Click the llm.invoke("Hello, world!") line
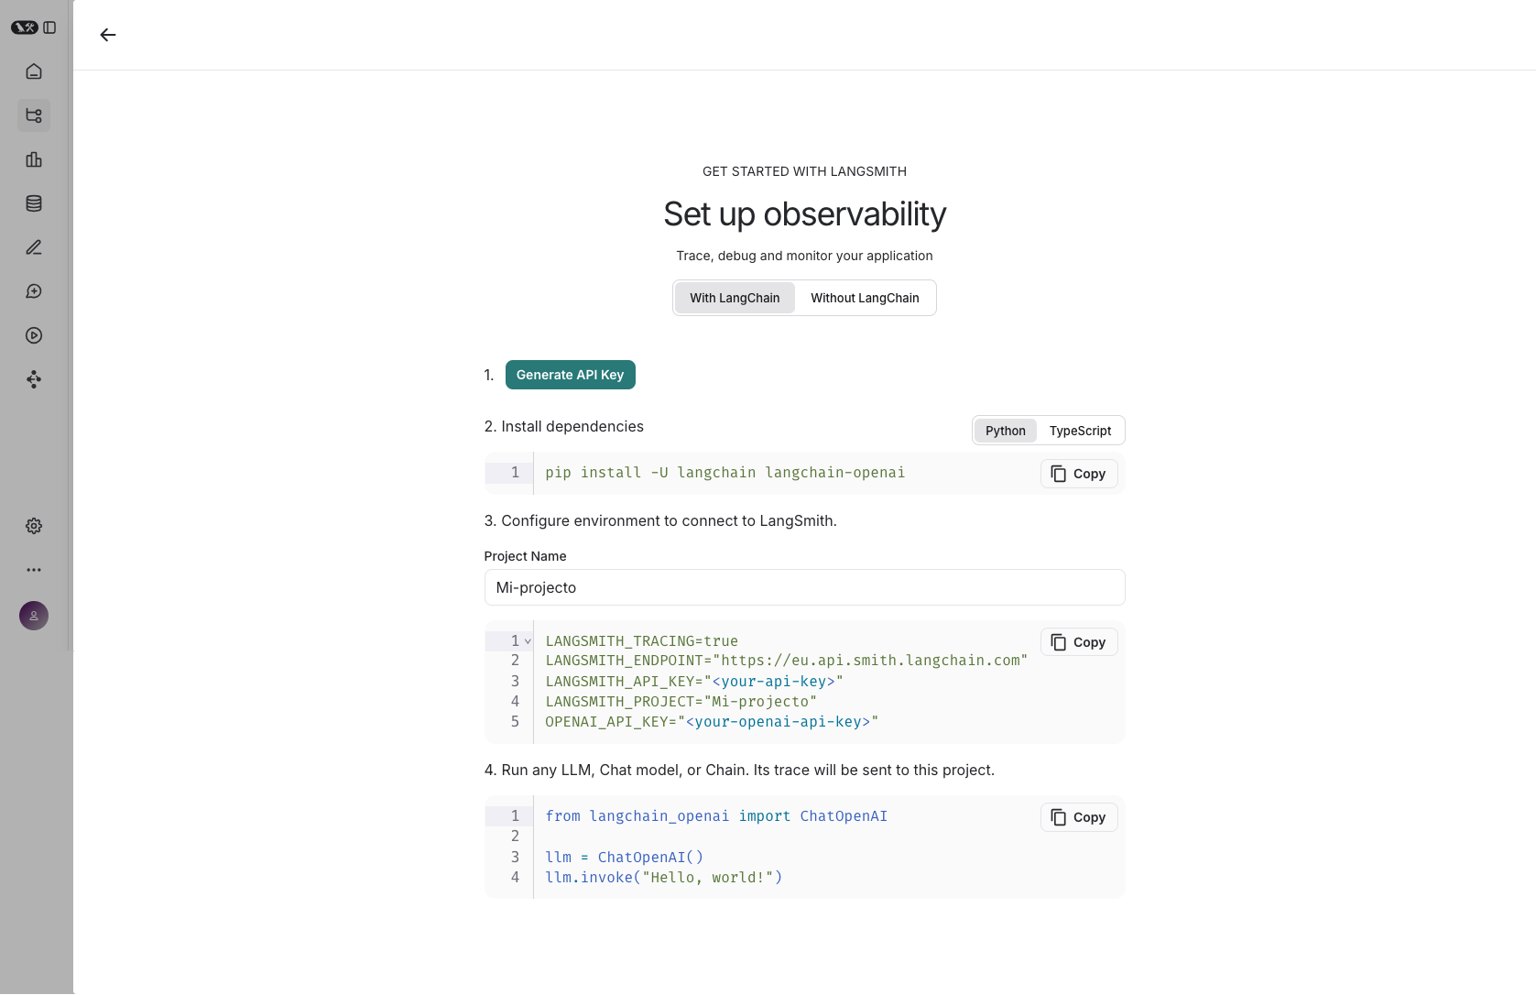The height and width of the screenshot is (995, 1536). tap(663, 878)
